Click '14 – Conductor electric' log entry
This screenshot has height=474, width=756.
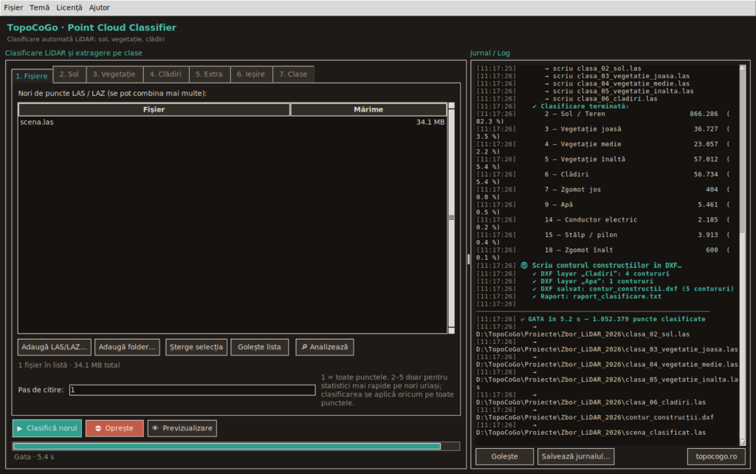(591, 220)
